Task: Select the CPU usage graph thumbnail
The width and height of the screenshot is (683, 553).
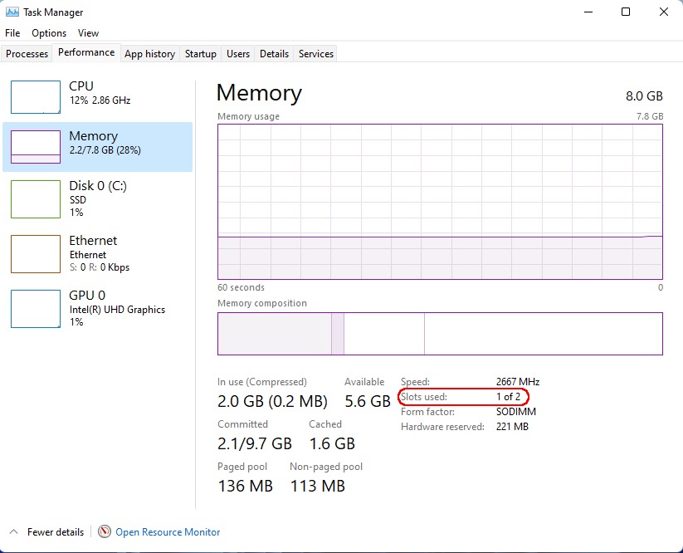Action: click(x=36, y=97)
